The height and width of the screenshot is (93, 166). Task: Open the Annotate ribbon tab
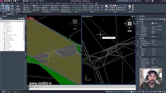click(x=12, y=3)
